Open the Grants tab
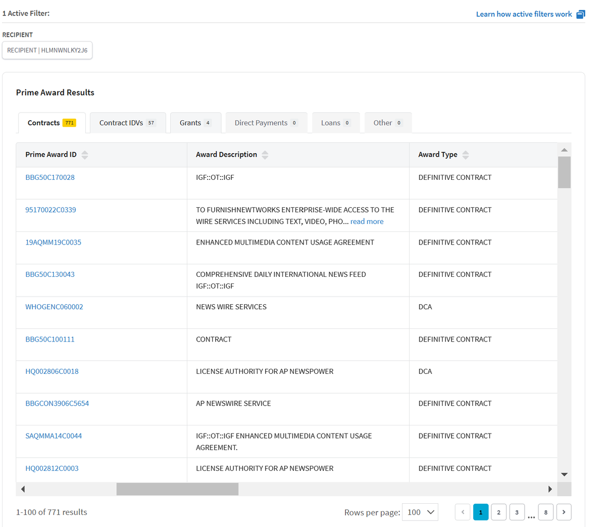This screenshot has height=527, width=606. pos(195,123)
